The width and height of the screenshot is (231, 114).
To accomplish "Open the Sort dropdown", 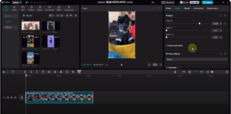I will pos(59,16).
